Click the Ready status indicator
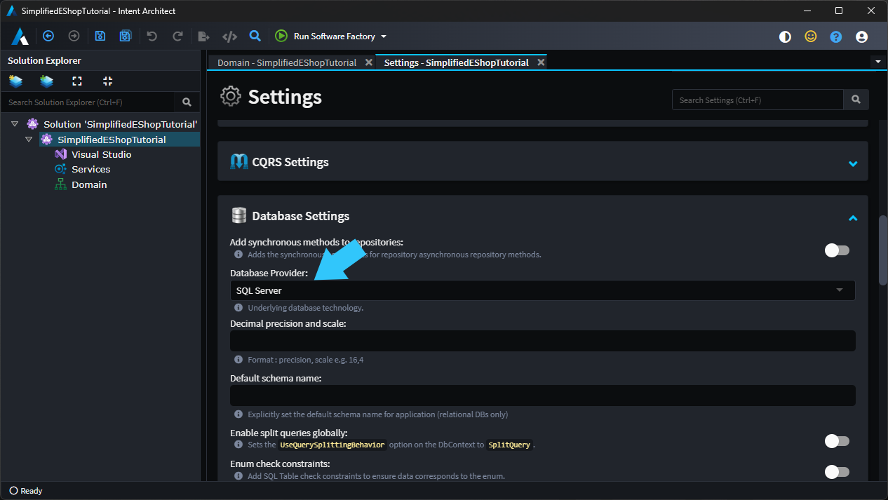This screenshot has width=888, height=500. click(x=26, y=491)
